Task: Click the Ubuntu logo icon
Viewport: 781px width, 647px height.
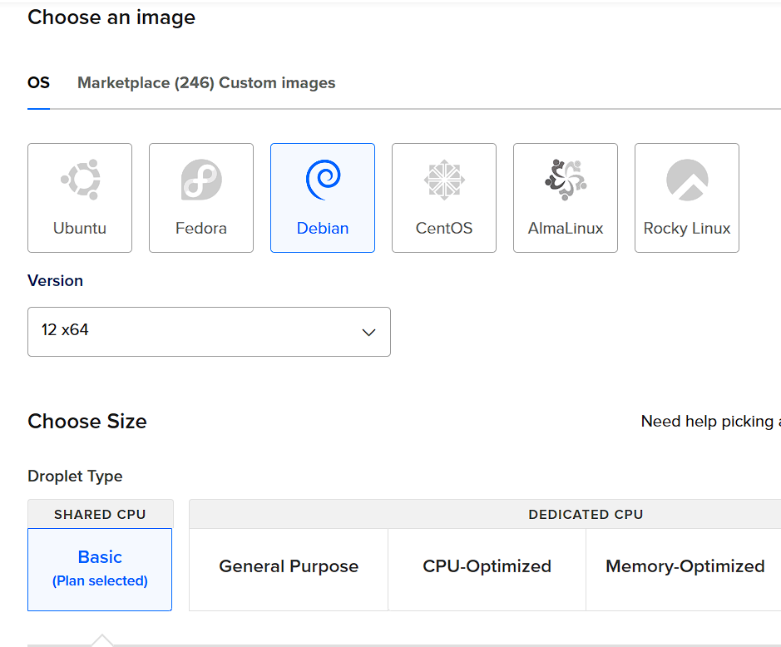Action: click(x=80, y=180)
